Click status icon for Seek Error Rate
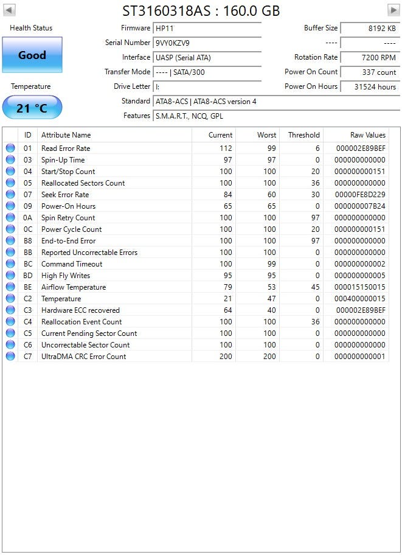The width and height of the screenshot is (402, 555). coord(10,194)
